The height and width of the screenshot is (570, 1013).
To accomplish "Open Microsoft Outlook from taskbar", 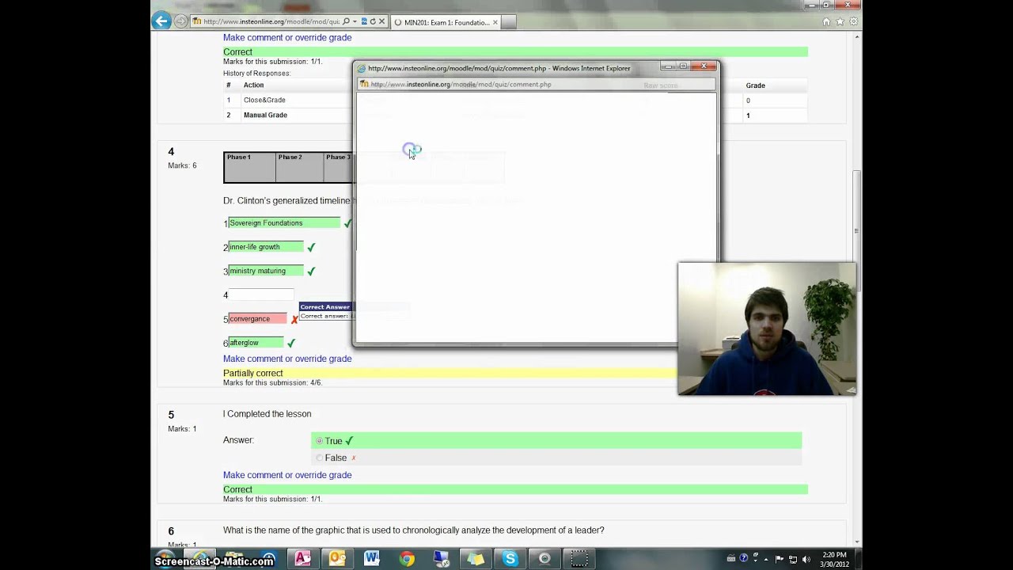I will (338, 559).
